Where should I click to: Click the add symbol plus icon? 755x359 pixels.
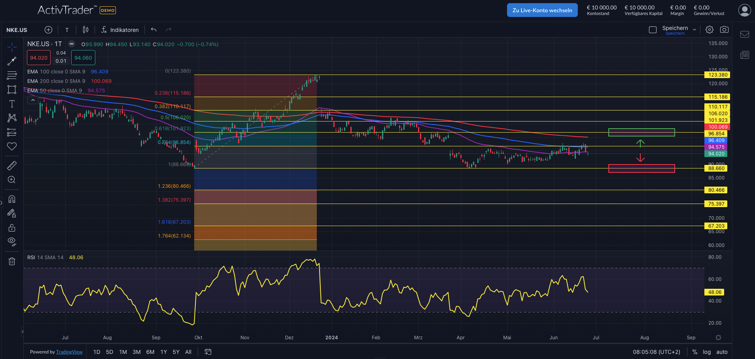coord(48,30)
